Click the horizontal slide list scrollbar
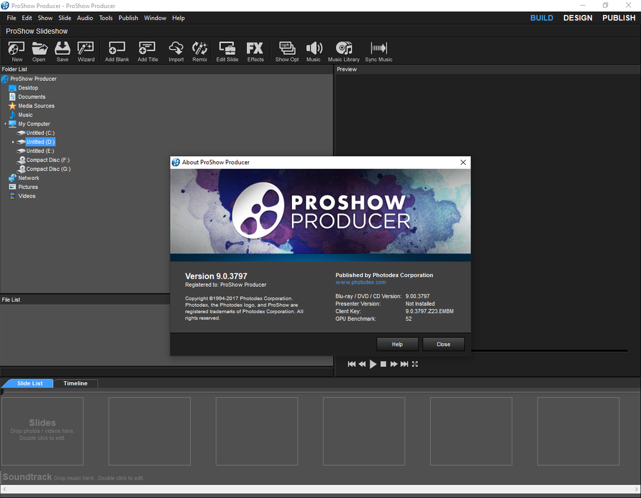641x498 pixels. click(x=320, y=489)
